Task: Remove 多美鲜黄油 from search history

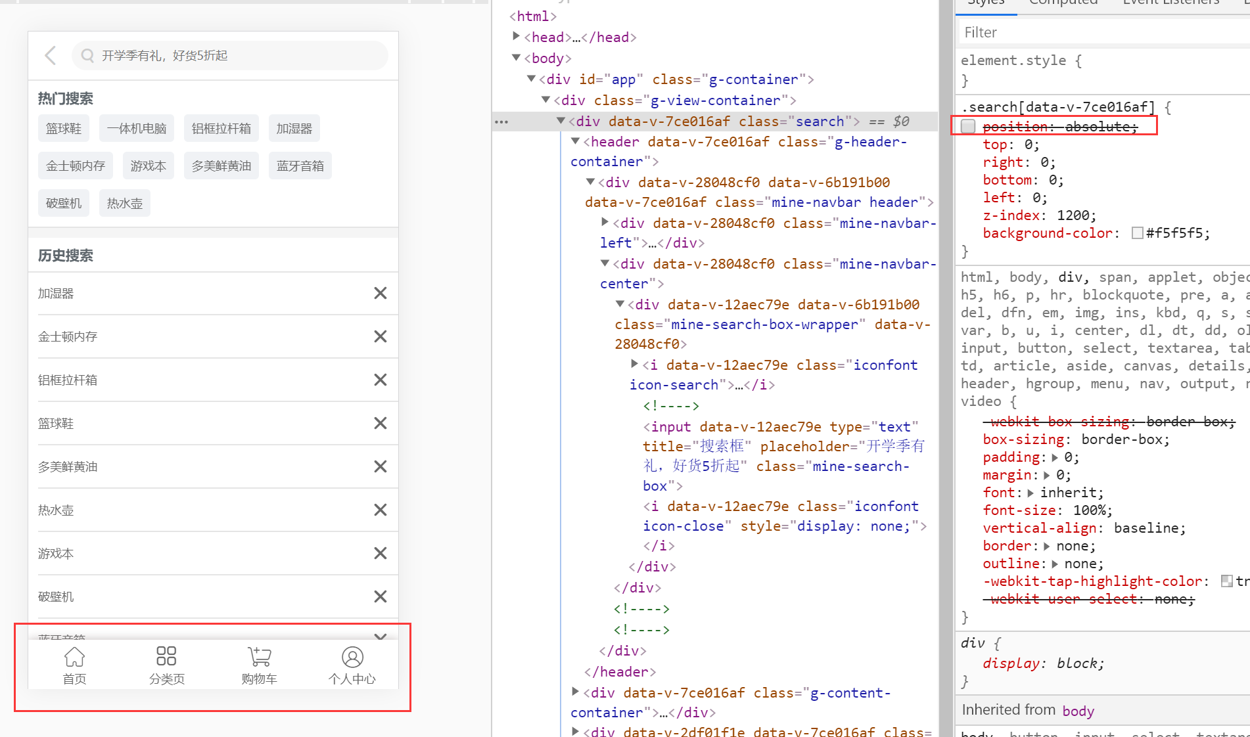Action: click(380, 466)
